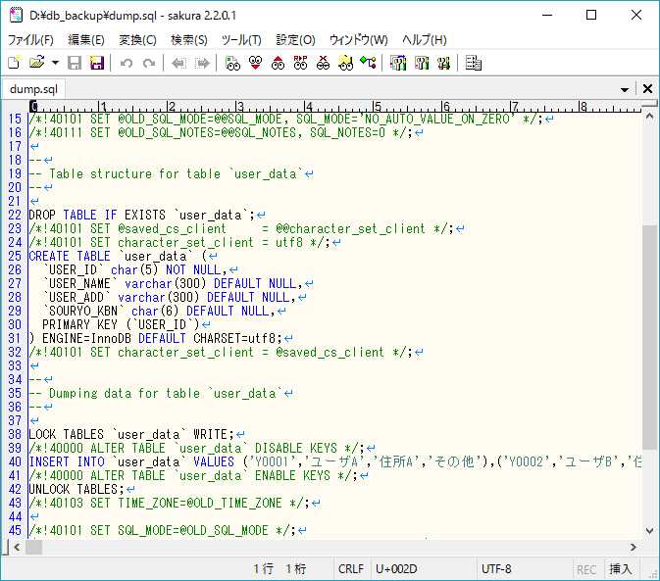Click vertical scrollbar up arrow
660x581 pixels.
(649, 116)
